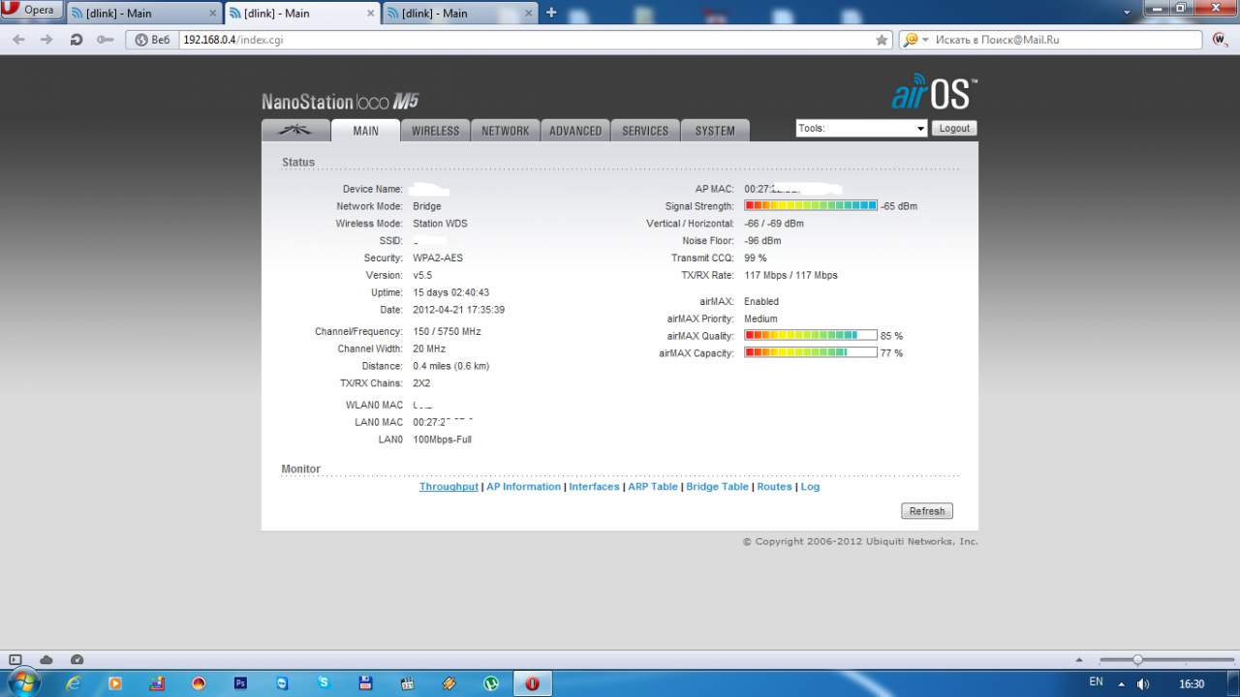Open uTorrent from the taskbar
This screenshot has width=1240, height=697.
tap(491, 683)
